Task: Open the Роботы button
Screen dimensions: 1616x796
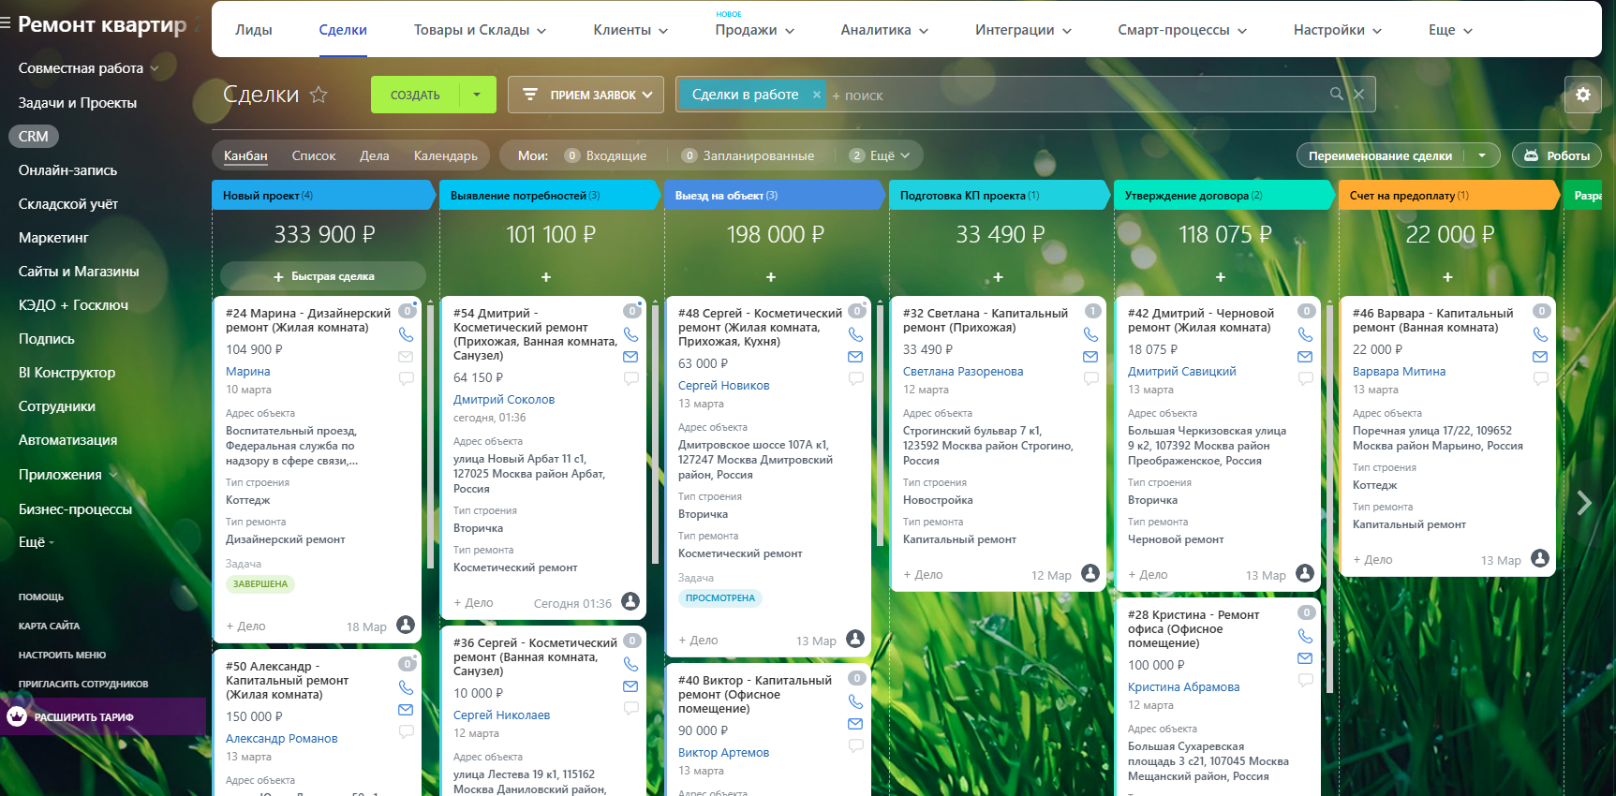Action: pos(1557,155)
